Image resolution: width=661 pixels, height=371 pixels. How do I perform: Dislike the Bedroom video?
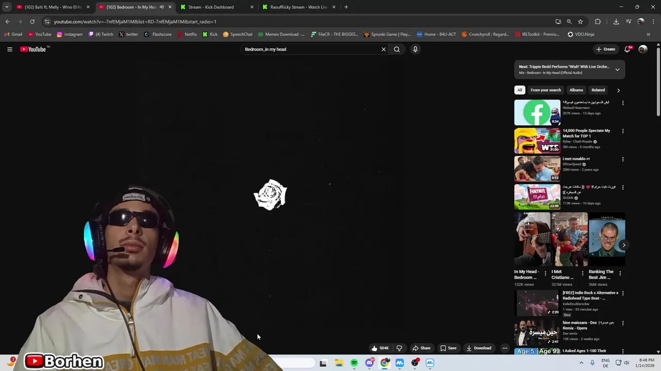tap(399, 348)
